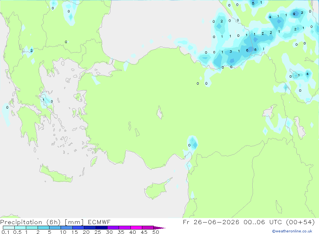
Task: Click the 1–2 mm legend color swatch
Action: coord(32,228)
